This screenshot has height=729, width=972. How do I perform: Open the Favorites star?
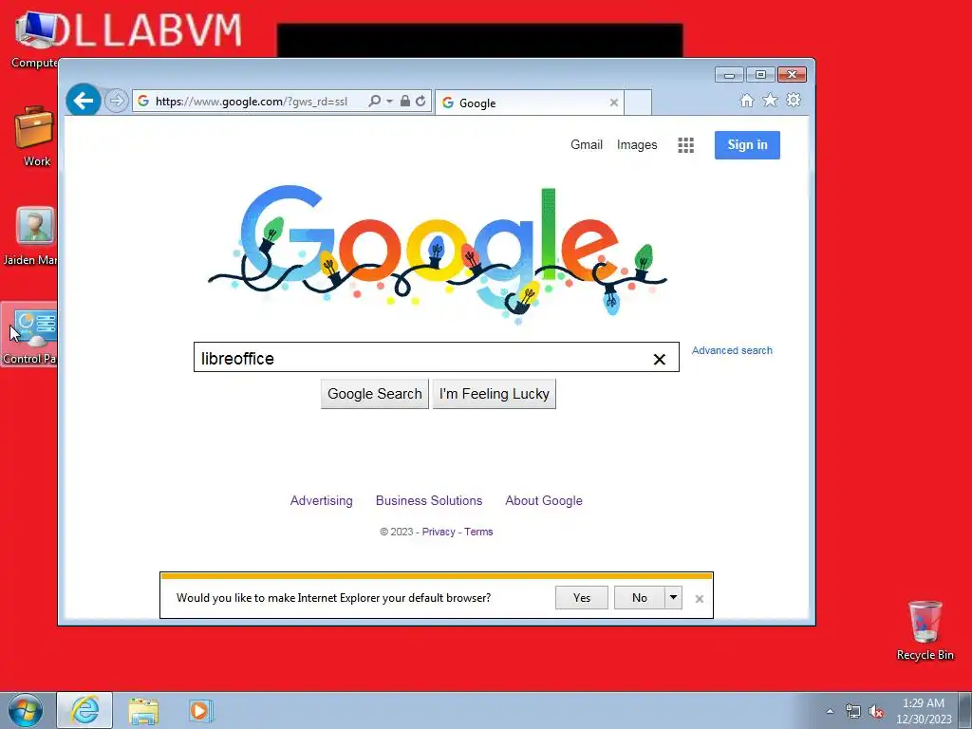point(770,101)
